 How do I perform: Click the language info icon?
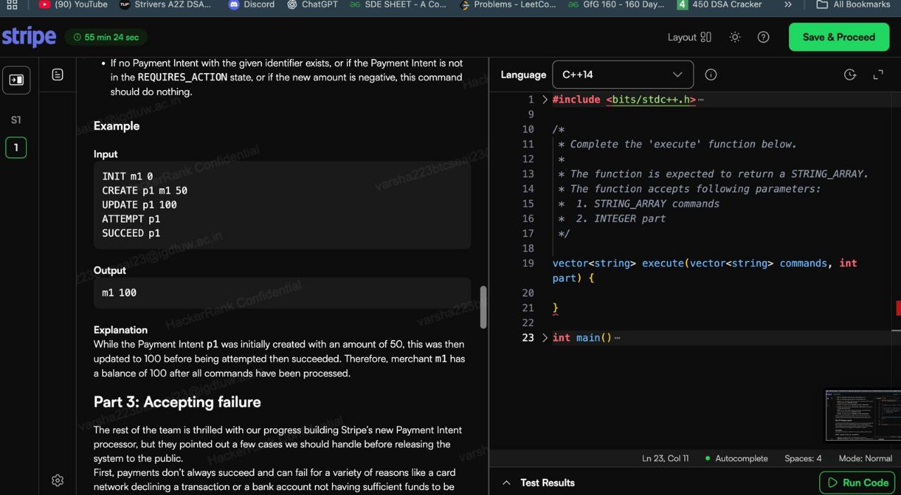(x=711, y=75)
